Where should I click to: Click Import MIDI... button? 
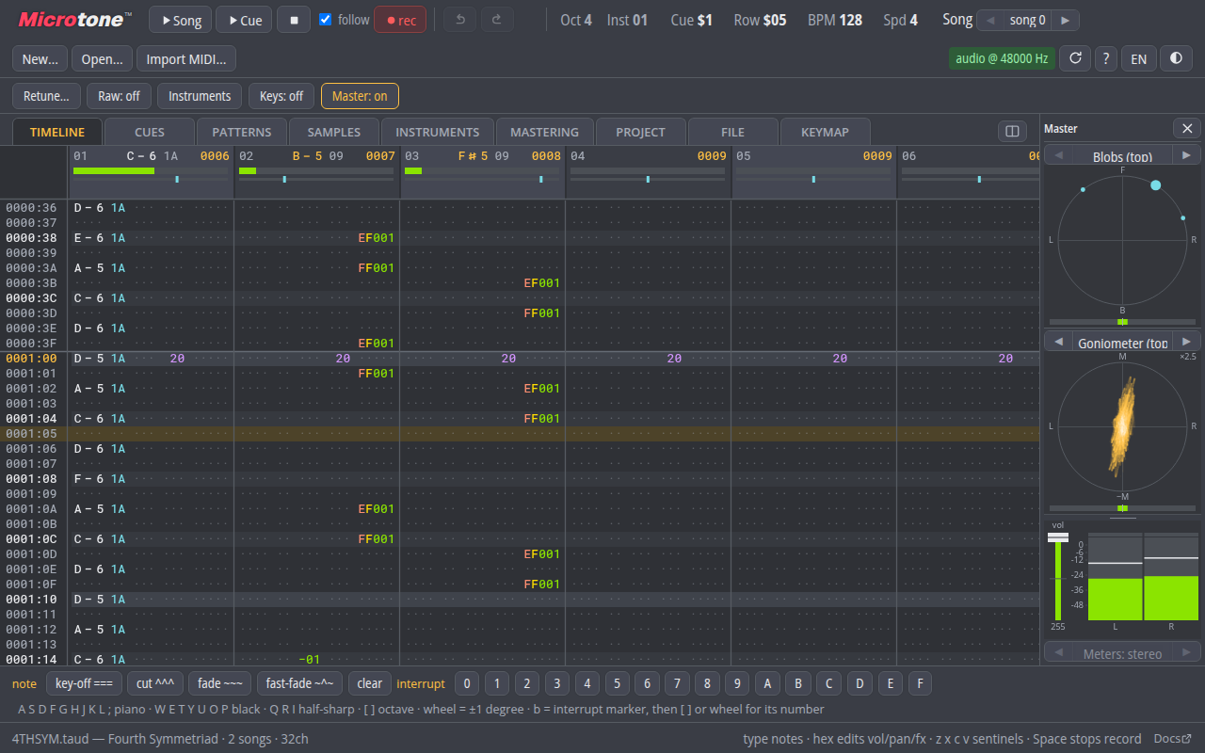(186, 58)
